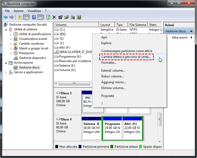Click the Utilità di pianificazione clock icon
The width and height of the screenshot is (197, 158).
[x=16, y=34]
